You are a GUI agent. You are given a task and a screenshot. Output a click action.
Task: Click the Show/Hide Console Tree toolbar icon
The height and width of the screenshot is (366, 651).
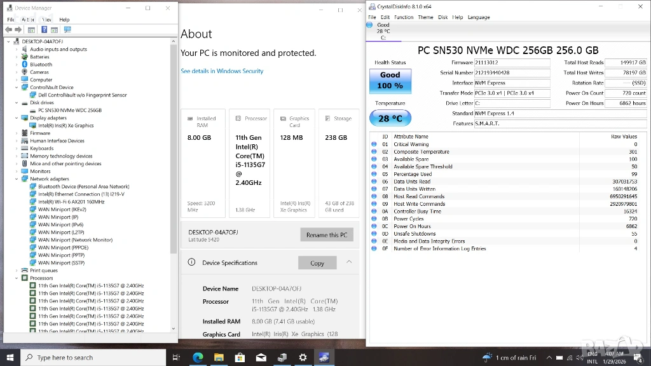31,30
